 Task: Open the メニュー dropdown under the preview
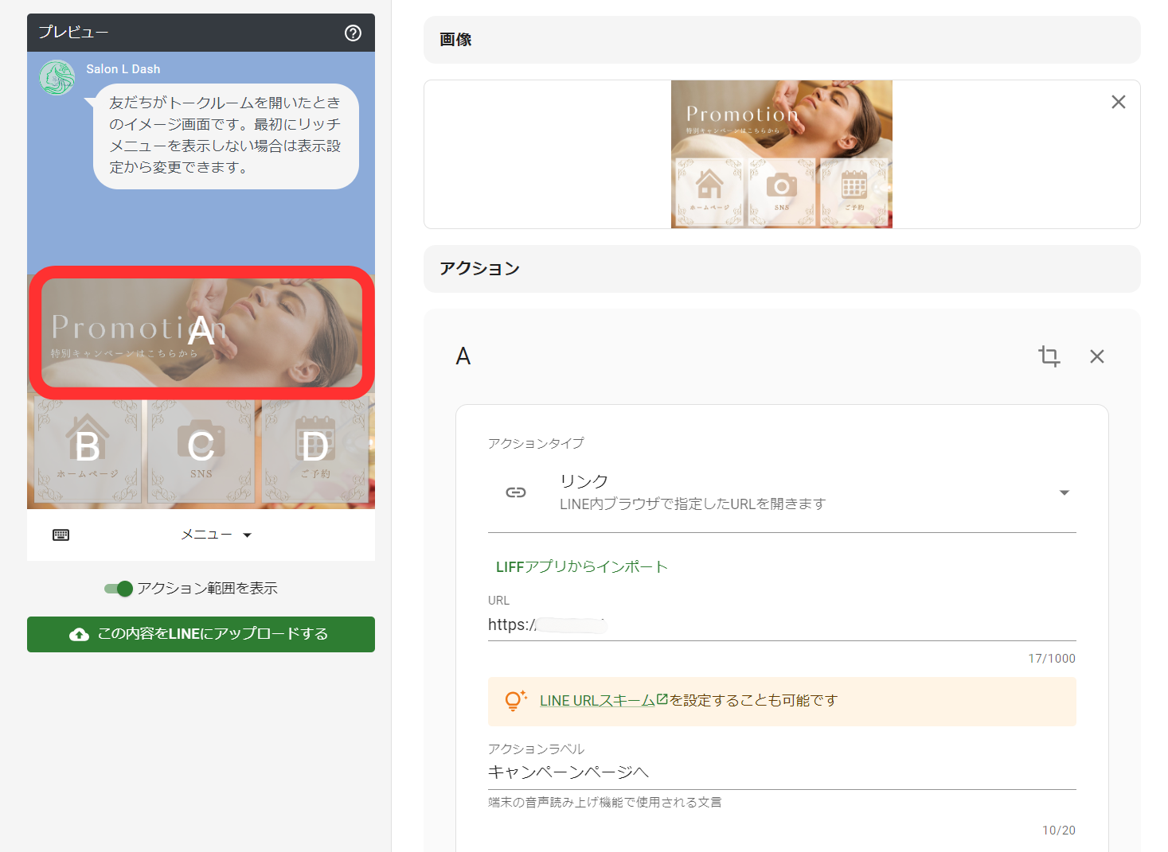click(217, 534)
